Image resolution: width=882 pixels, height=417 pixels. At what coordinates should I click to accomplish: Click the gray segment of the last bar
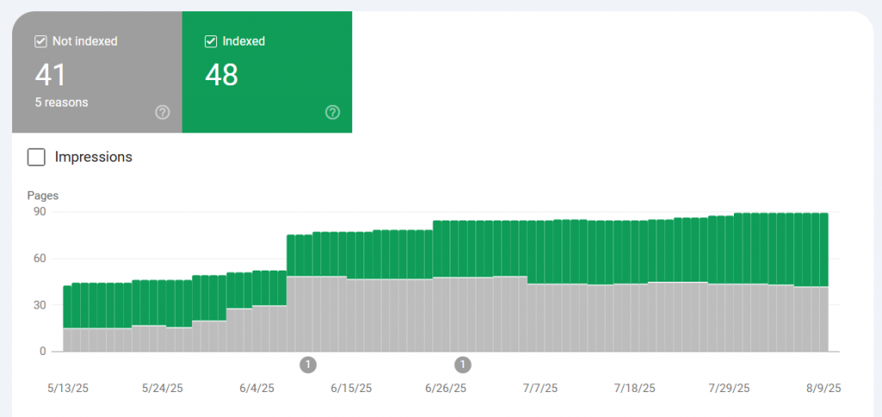[823, 319]
